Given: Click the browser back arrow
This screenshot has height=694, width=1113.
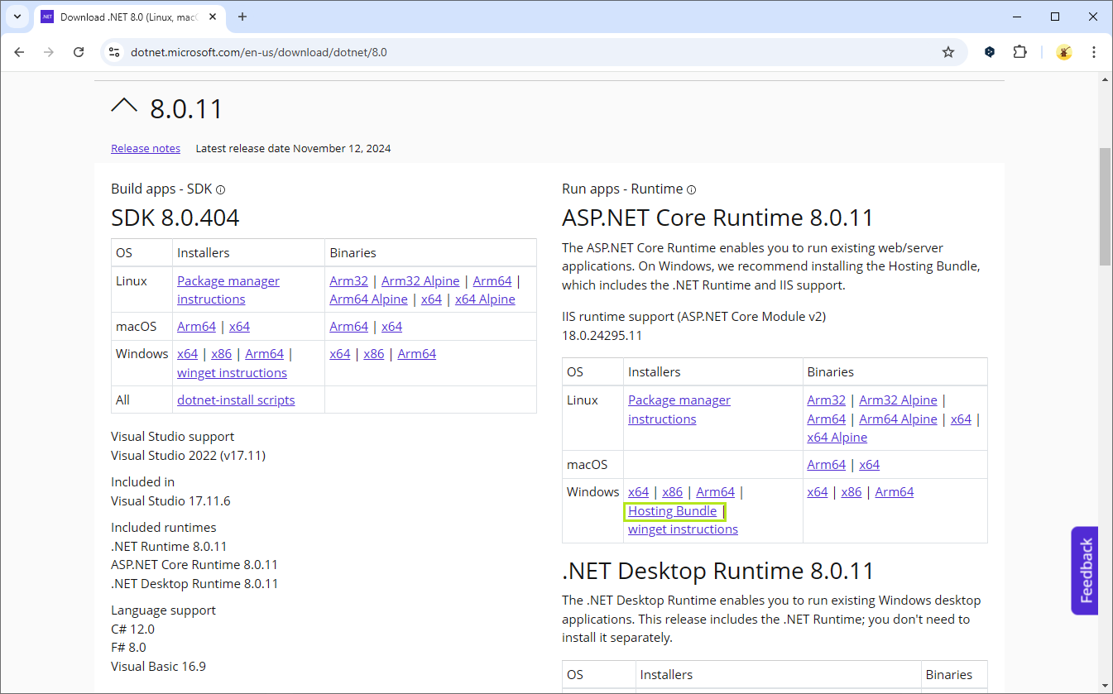Looking at the screenshot, I should (20, 52).
